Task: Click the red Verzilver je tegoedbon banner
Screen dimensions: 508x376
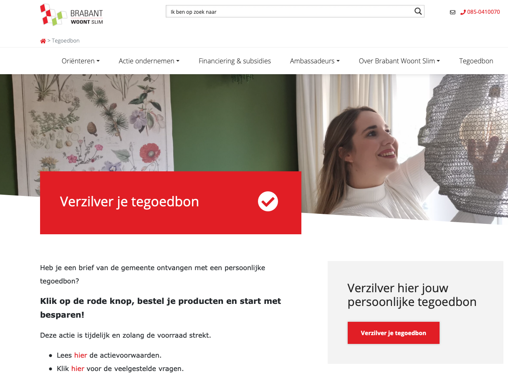Action: point(171,203)
